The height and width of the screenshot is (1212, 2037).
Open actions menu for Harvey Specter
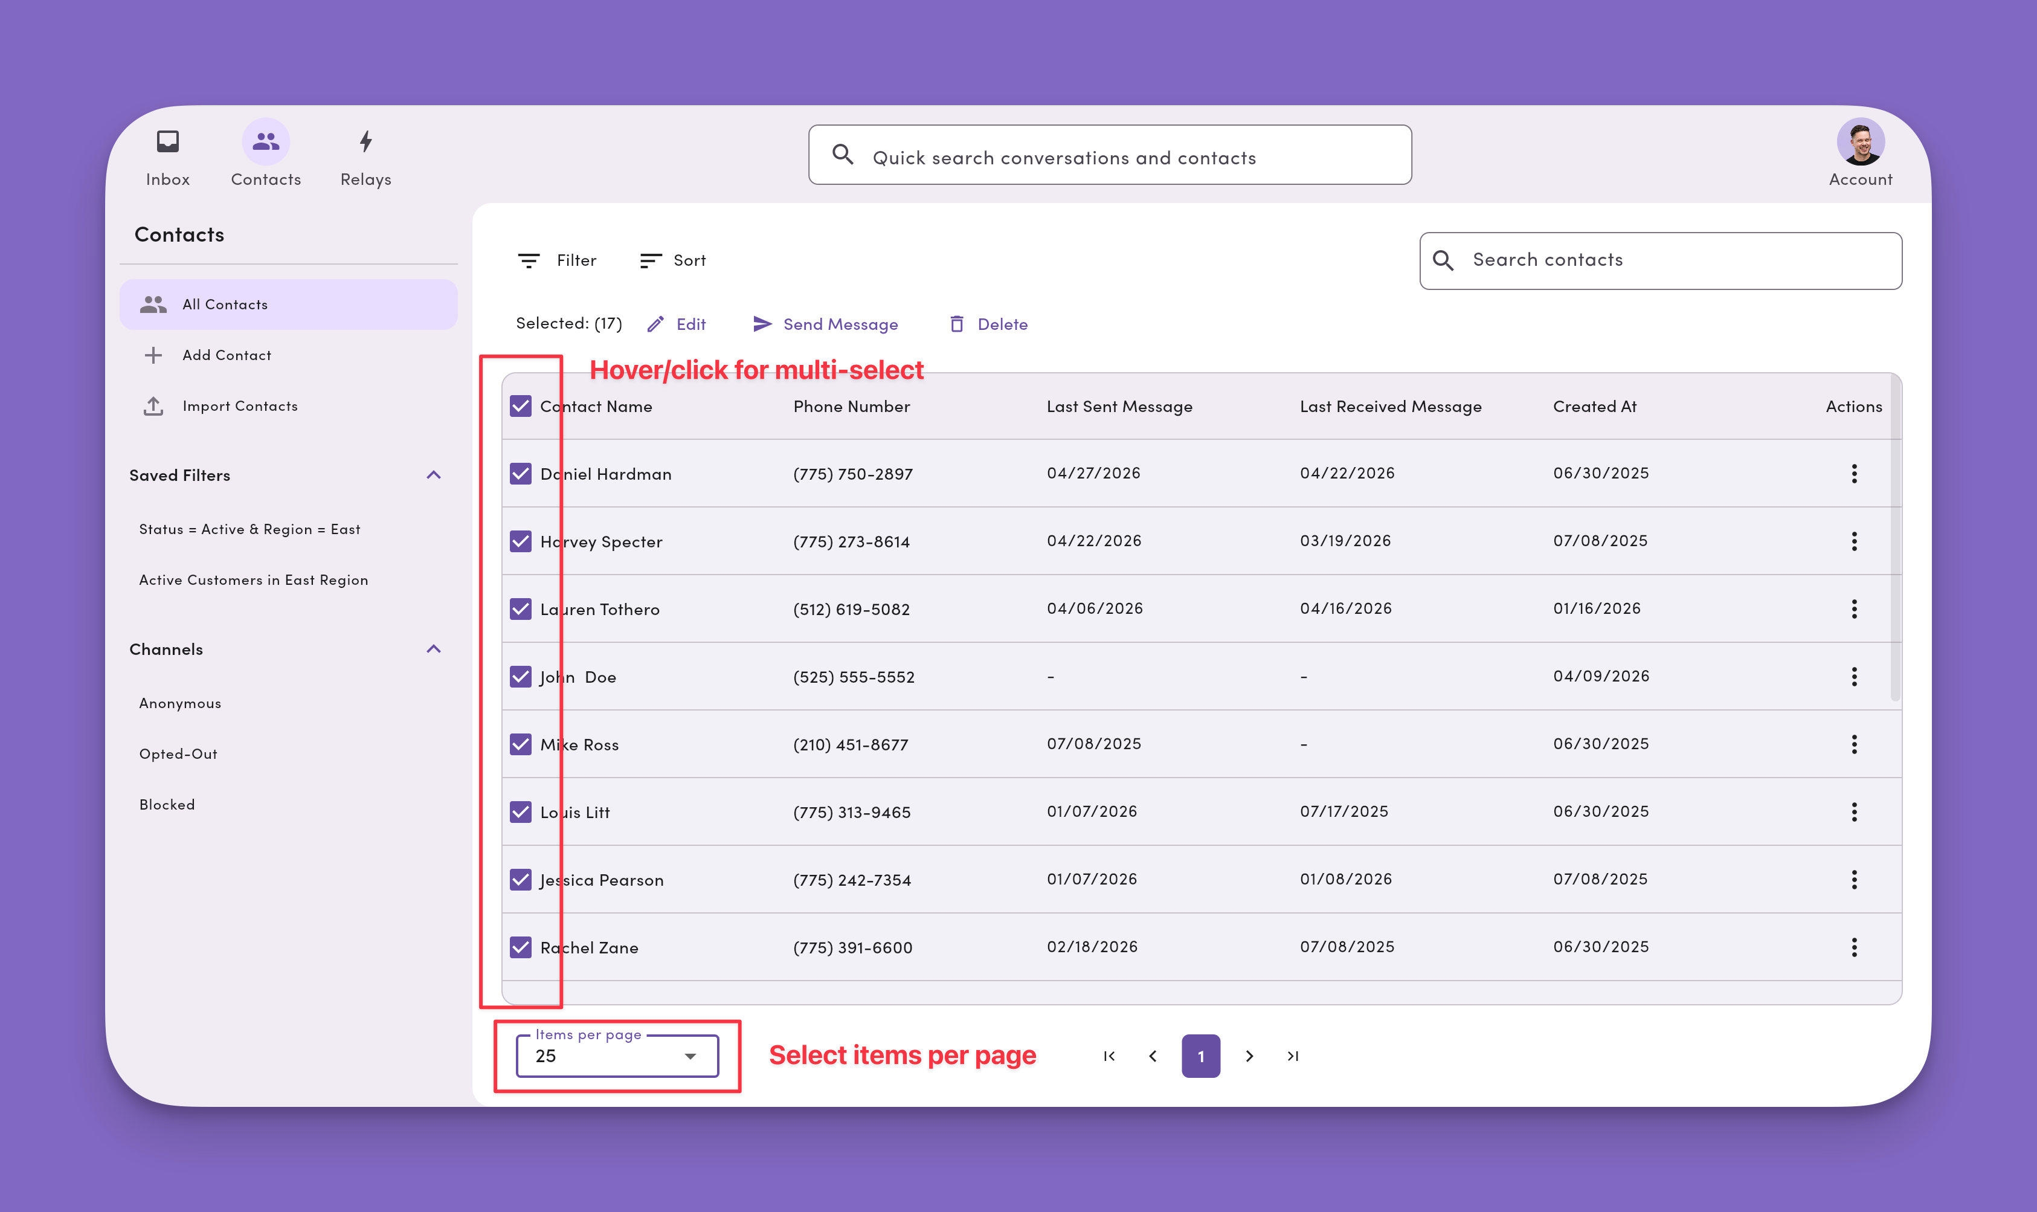coord(1854,541)
